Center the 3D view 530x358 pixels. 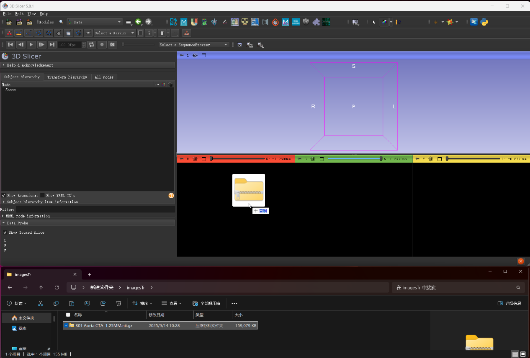[195, 55]
